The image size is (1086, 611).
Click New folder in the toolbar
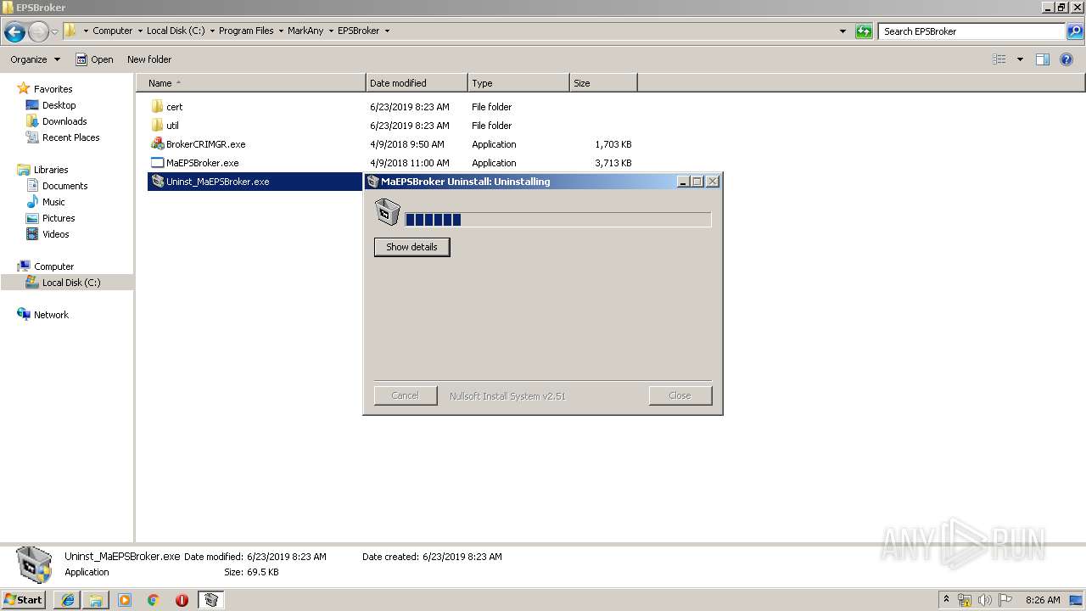point(149,59)
